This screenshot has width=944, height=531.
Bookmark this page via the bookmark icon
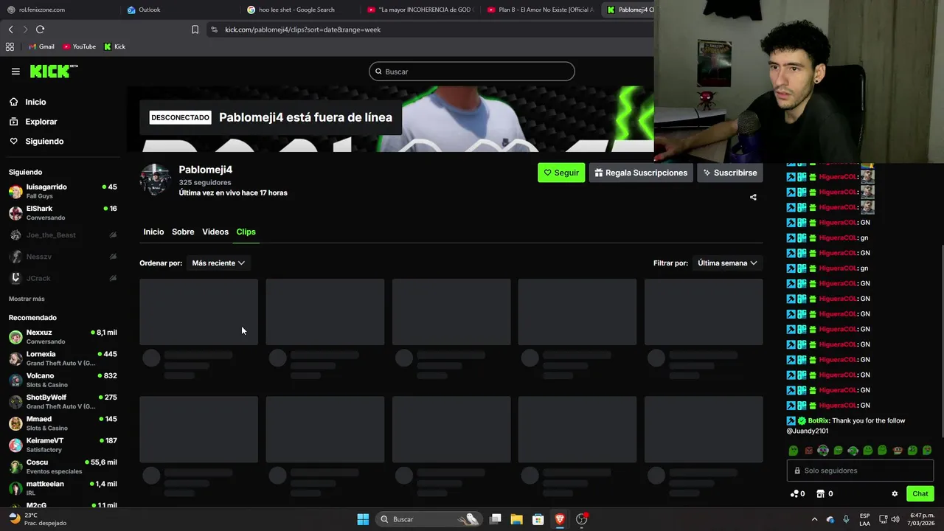[195, 29]
